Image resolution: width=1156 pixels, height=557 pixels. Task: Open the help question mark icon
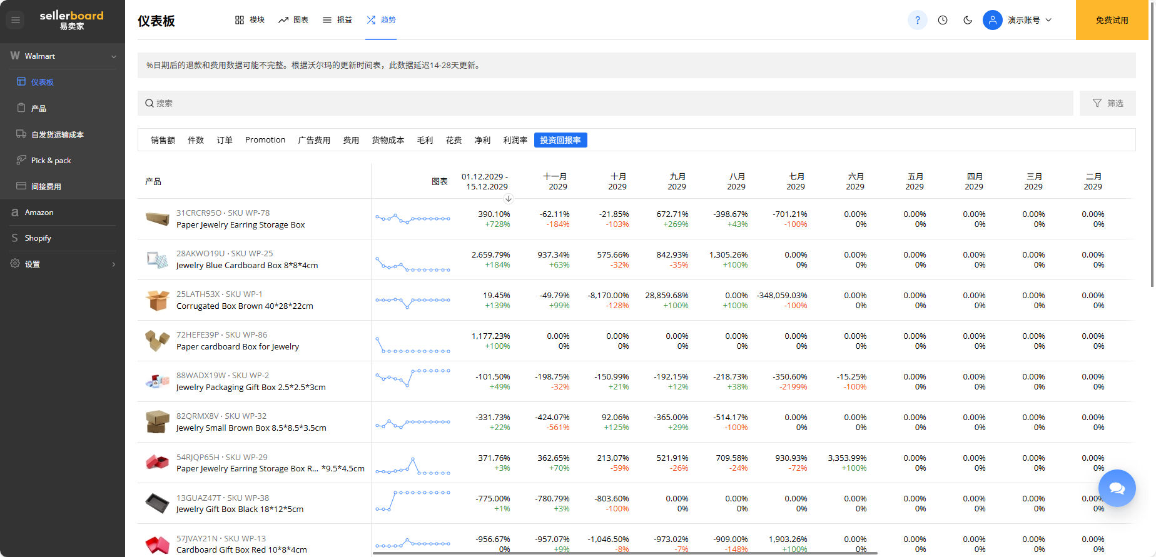tap(917, 20)
